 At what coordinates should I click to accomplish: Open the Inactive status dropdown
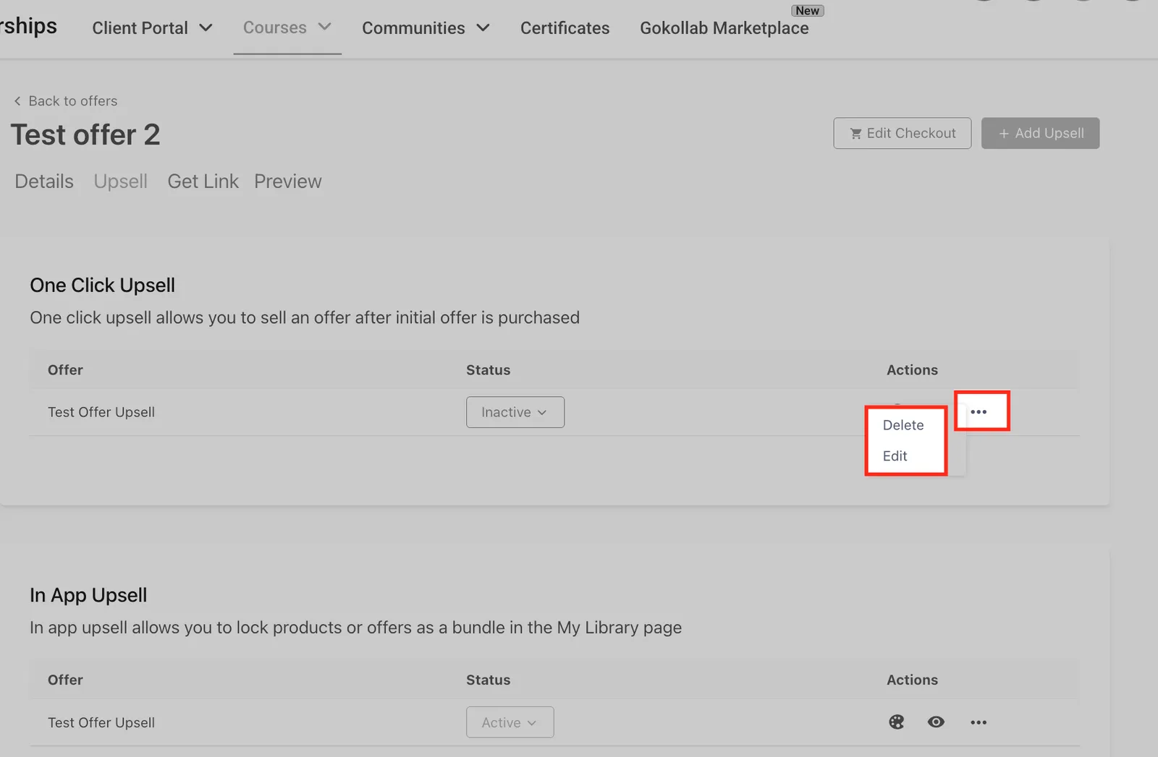515,412
